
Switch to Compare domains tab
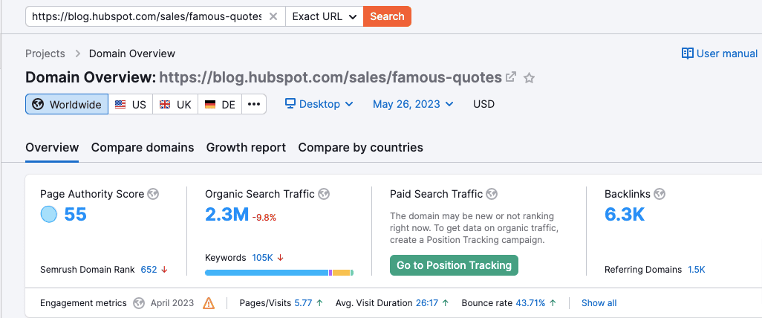pyautogui.click(x=143, y=147)
